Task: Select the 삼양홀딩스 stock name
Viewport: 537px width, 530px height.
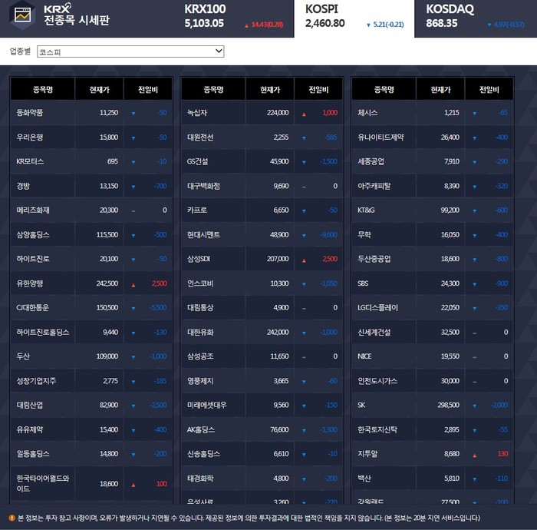Action: coord(33,235)
